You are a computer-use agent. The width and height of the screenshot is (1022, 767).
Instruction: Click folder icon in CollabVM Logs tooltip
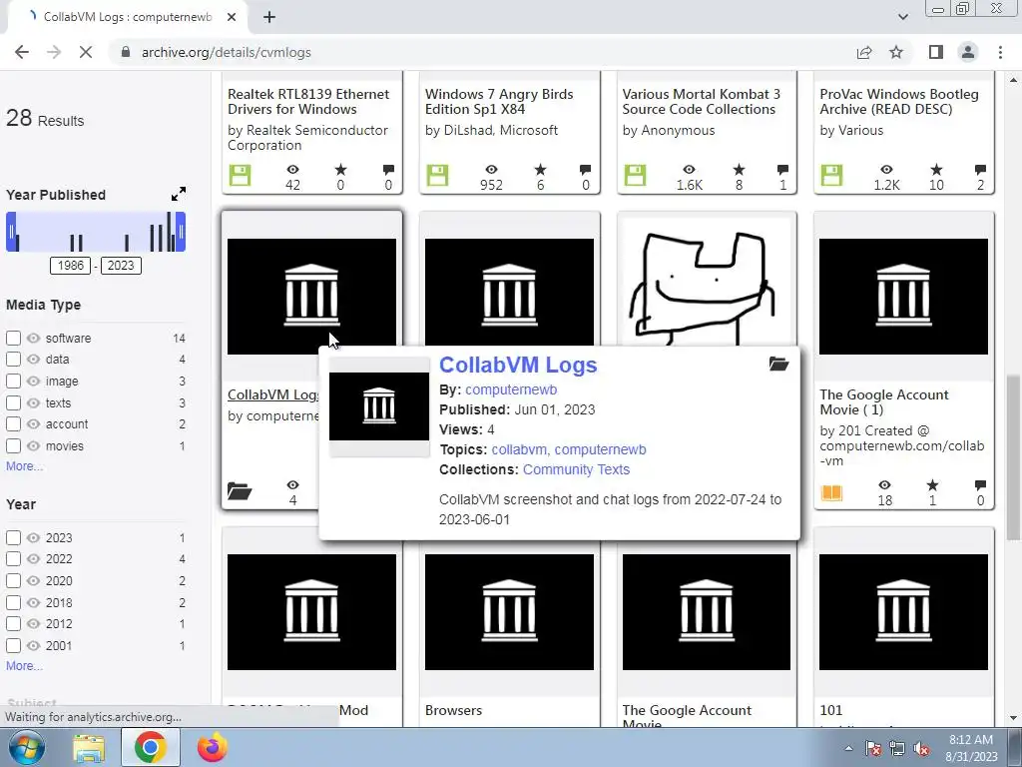pyautogui.click(x=778, y=364)
